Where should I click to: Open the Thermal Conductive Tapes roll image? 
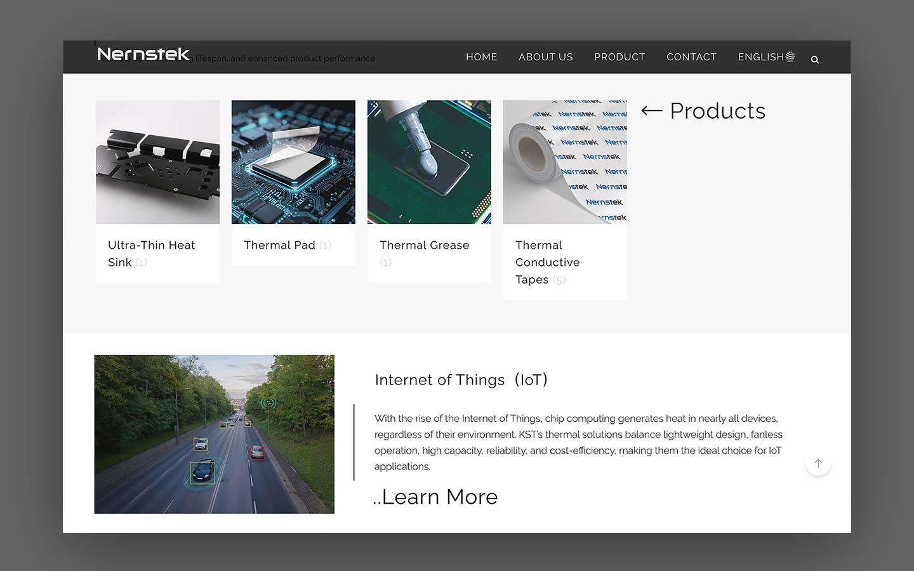[565, 162]
